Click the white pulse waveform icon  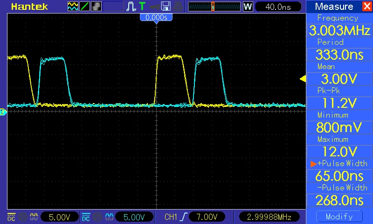click(131, 7)
